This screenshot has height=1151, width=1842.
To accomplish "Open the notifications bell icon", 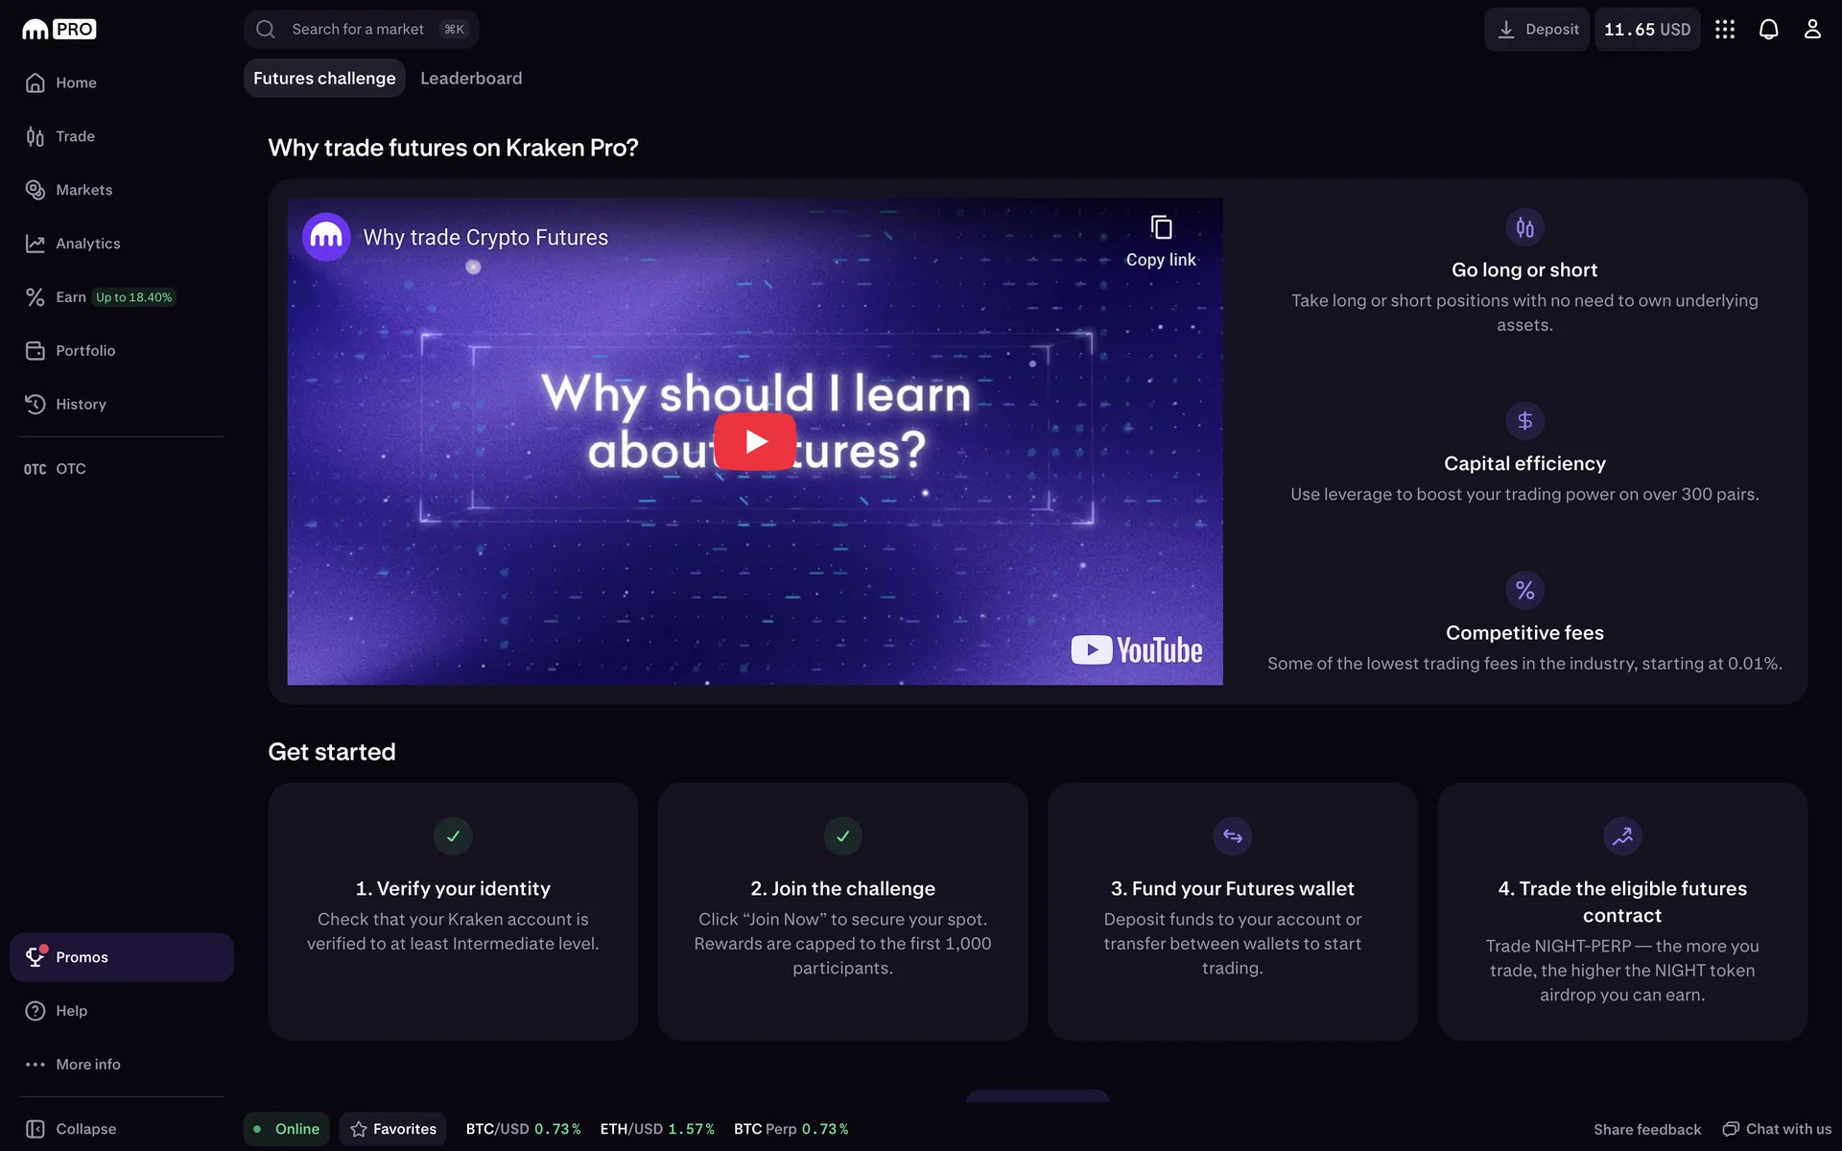I will [1768, 30].
